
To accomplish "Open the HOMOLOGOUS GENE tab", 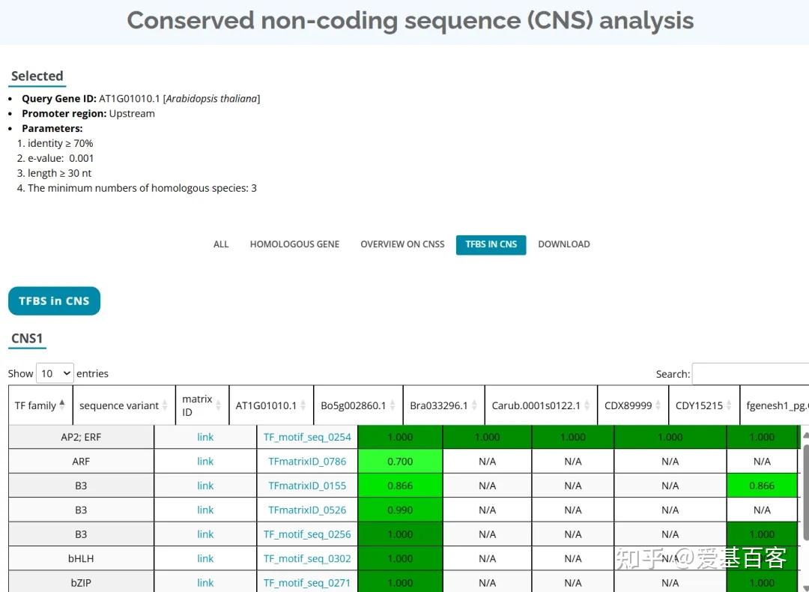I will 294,244.
